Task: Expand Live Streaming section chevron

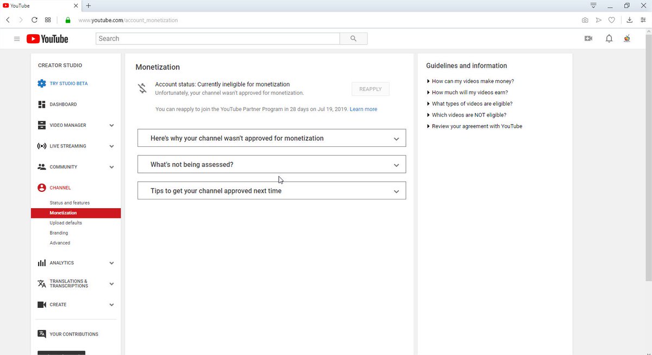Action: tap(111, 146)
